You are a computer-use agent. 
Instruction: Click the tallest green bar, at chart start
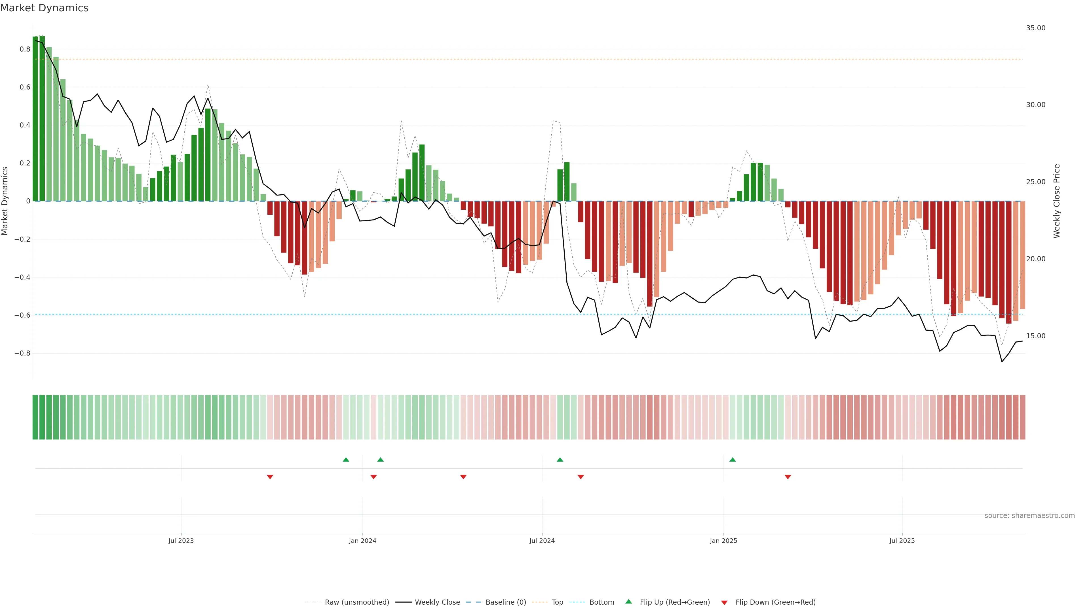[42, 118]
